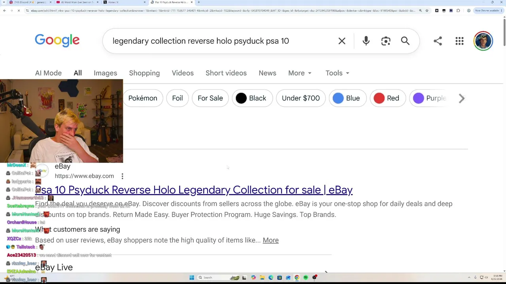Share the search results page
The image size is (506, 284).
[438, 41]
